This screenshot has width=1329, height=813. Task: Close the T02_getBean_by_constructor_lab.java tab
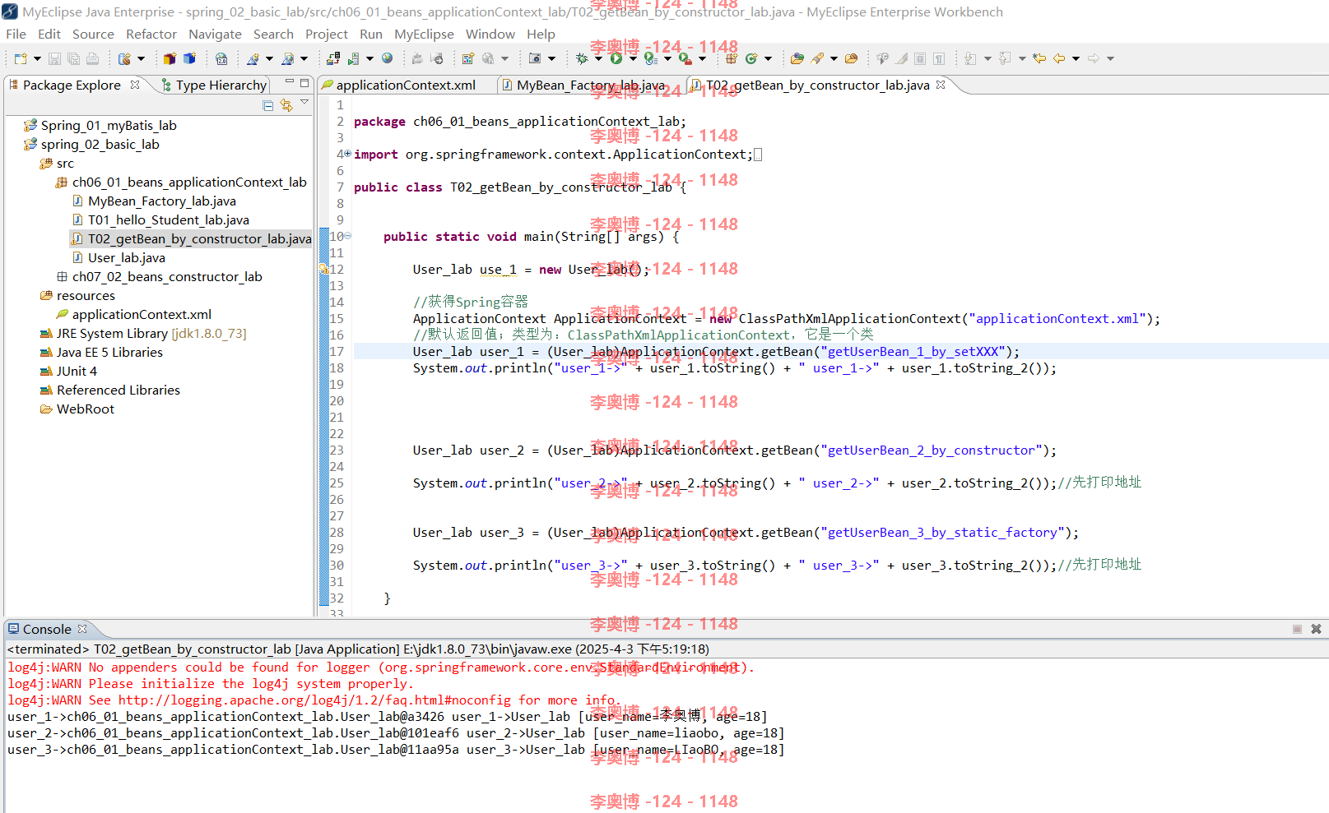941,85
